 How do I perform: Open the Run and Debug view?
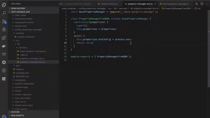(4, 29)
